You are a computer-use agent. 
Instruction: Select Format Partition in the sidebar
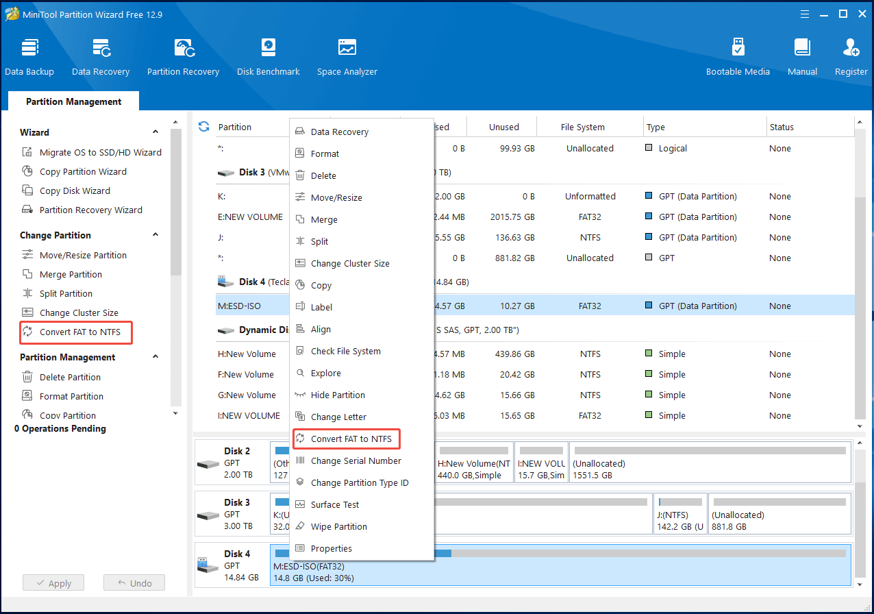63,397
